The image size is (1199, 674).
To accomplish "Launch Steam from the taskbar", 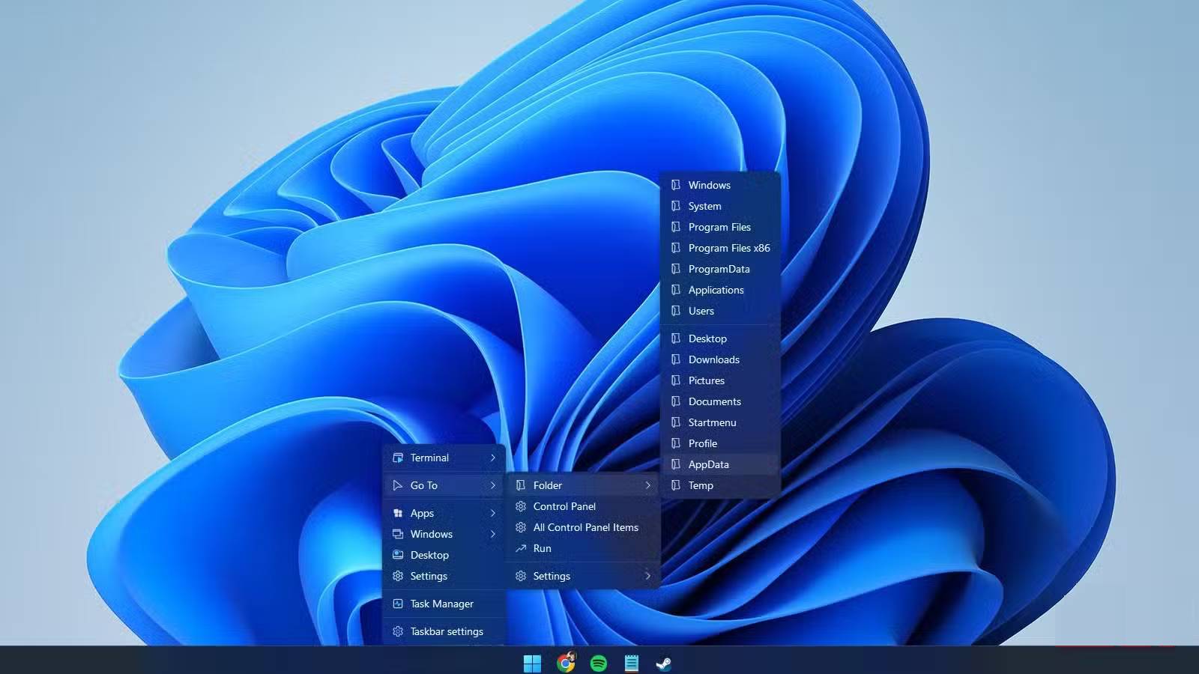I will tap(665, 662).
